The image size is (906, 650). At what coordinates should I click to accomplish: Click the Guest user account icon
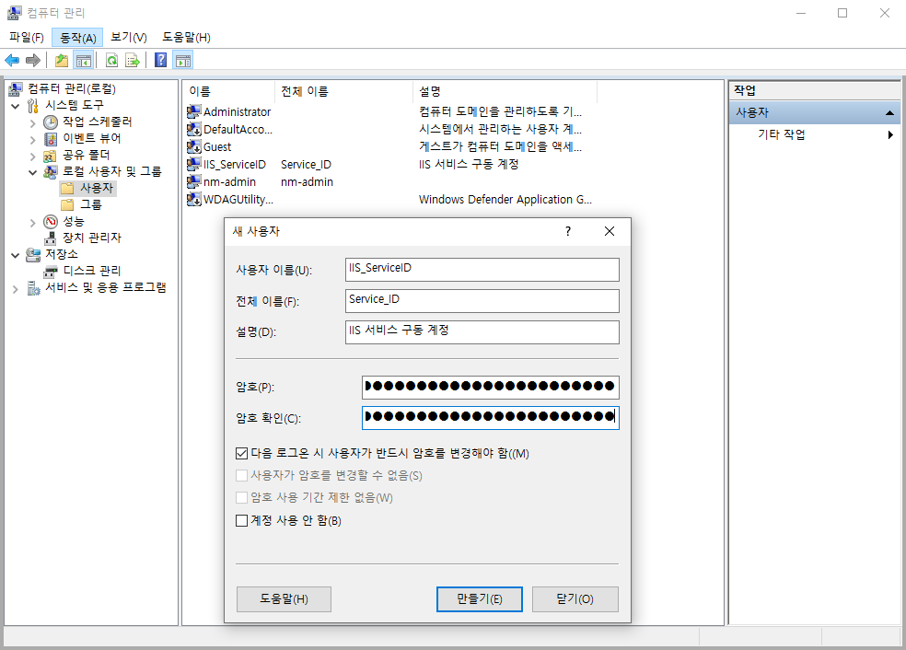[194, 146]
